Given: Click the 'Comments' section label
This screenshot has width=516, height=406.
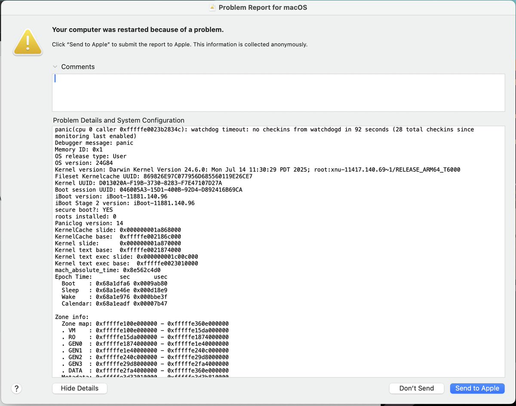Looking at the screenshot, I should click(78, 67).
